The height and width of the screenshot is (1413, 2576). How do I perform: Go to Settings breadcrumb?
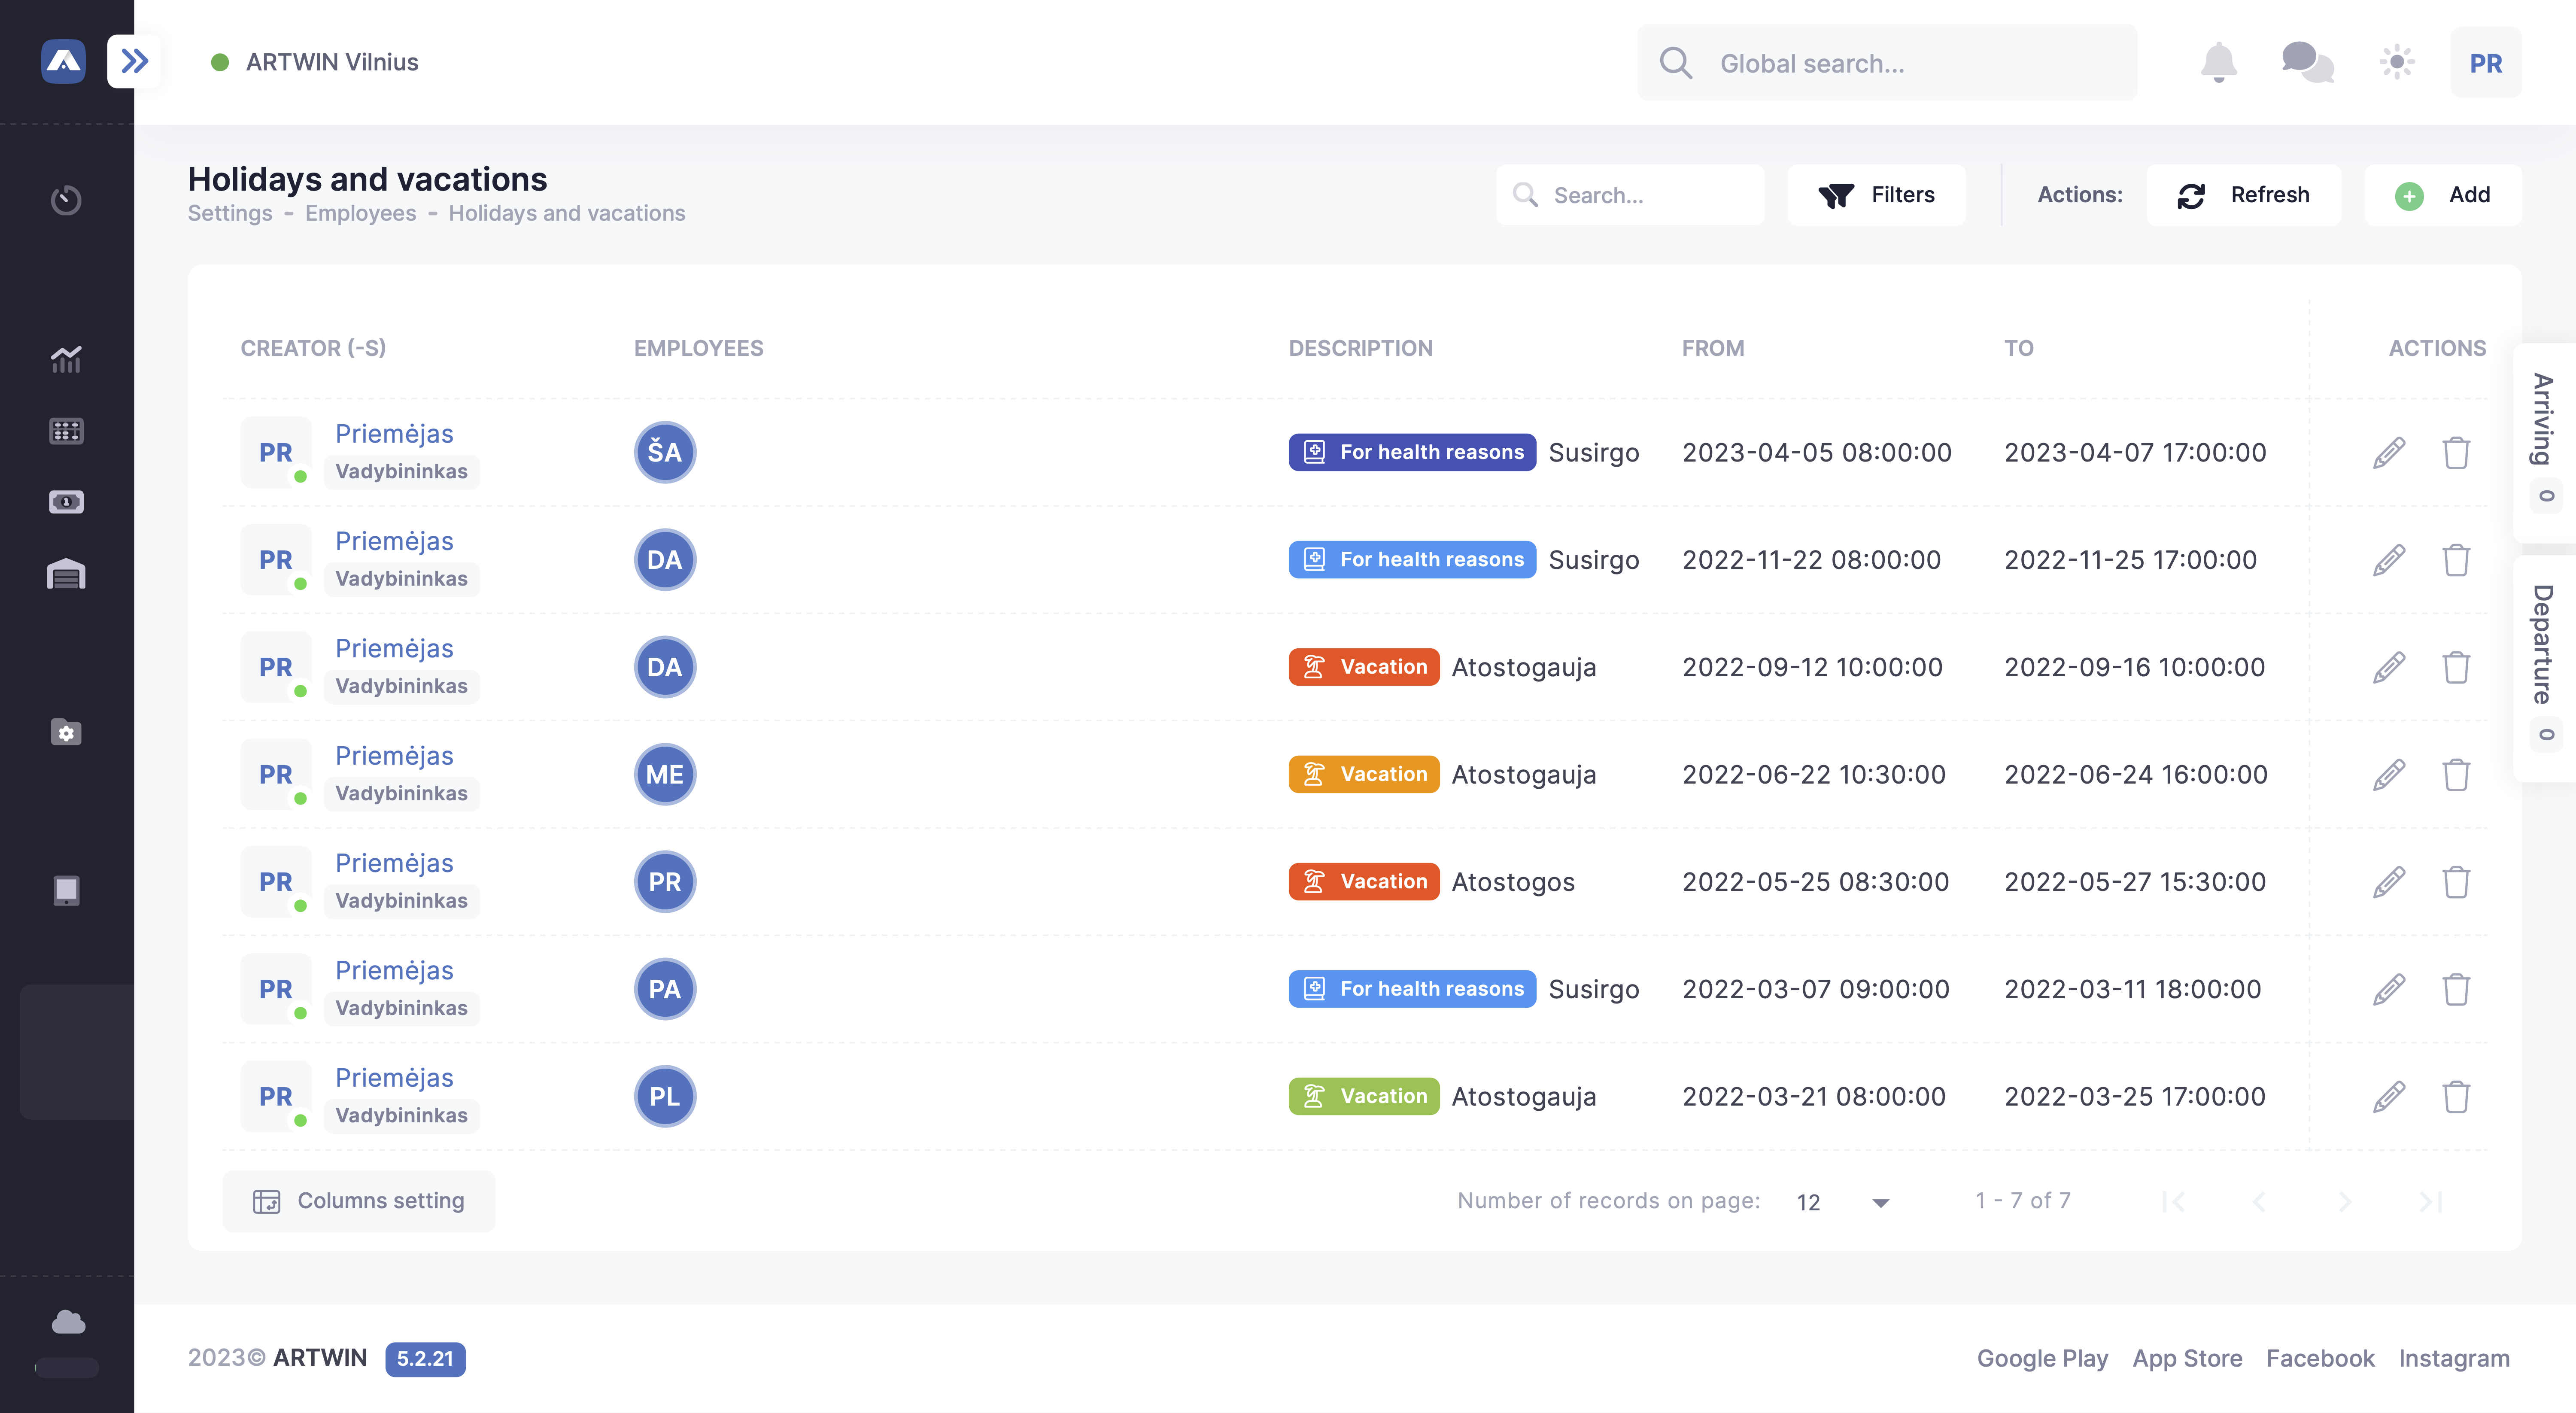(x=230, y=213)
